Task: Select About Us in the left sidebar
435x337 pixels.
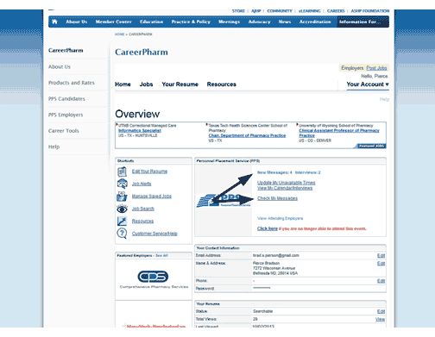Action: [x=60, y=66]
